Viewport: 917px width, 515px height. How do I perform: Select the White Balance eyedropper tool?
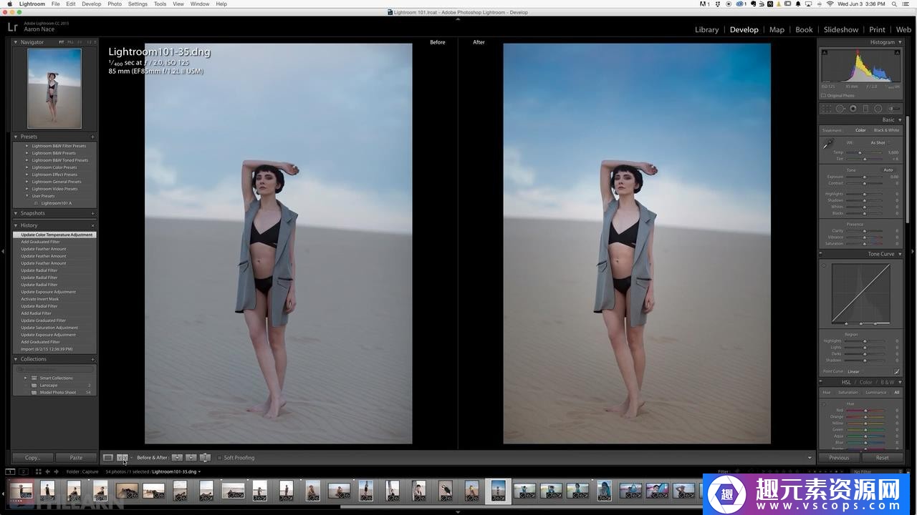point(828,144)
